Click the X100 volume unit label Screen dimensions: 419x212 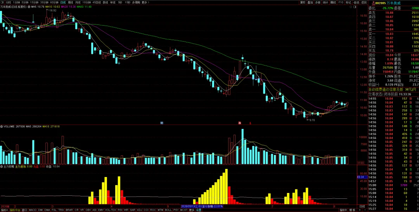(x=360, y=163)
